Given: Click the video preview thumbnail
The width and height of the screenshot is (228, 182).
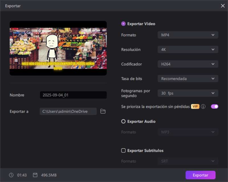Looking at the screenshot, I should pyautogui.click(x=58, y=48).
